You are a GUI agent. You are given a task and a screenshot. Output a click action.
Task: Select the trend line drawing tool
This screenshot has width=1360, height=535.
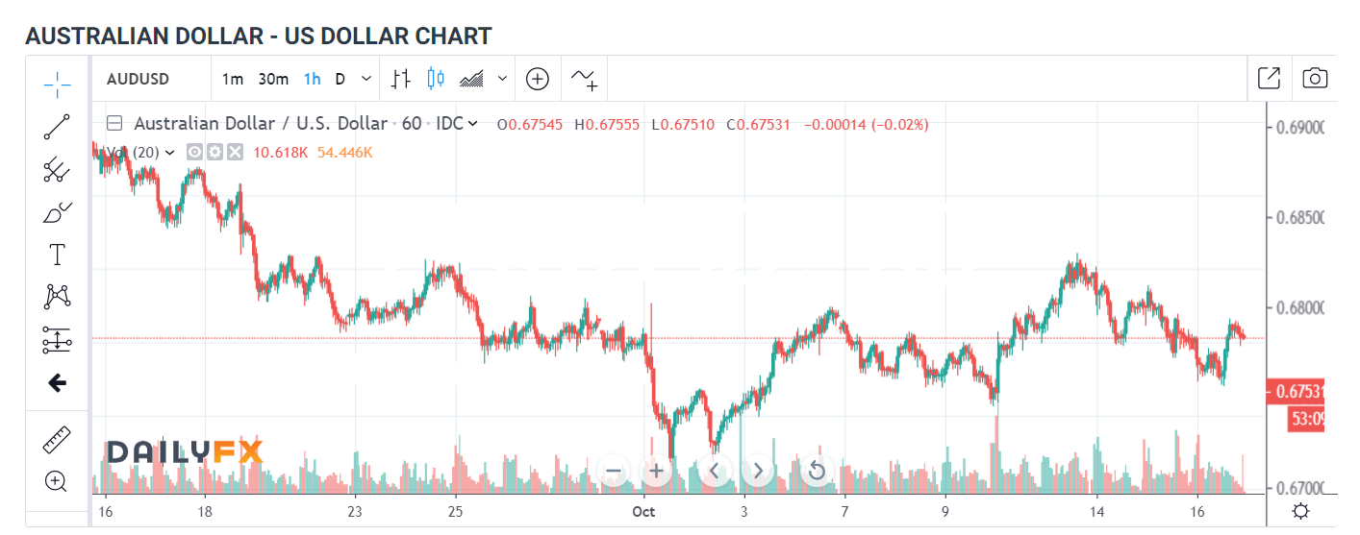coord(57,127)
